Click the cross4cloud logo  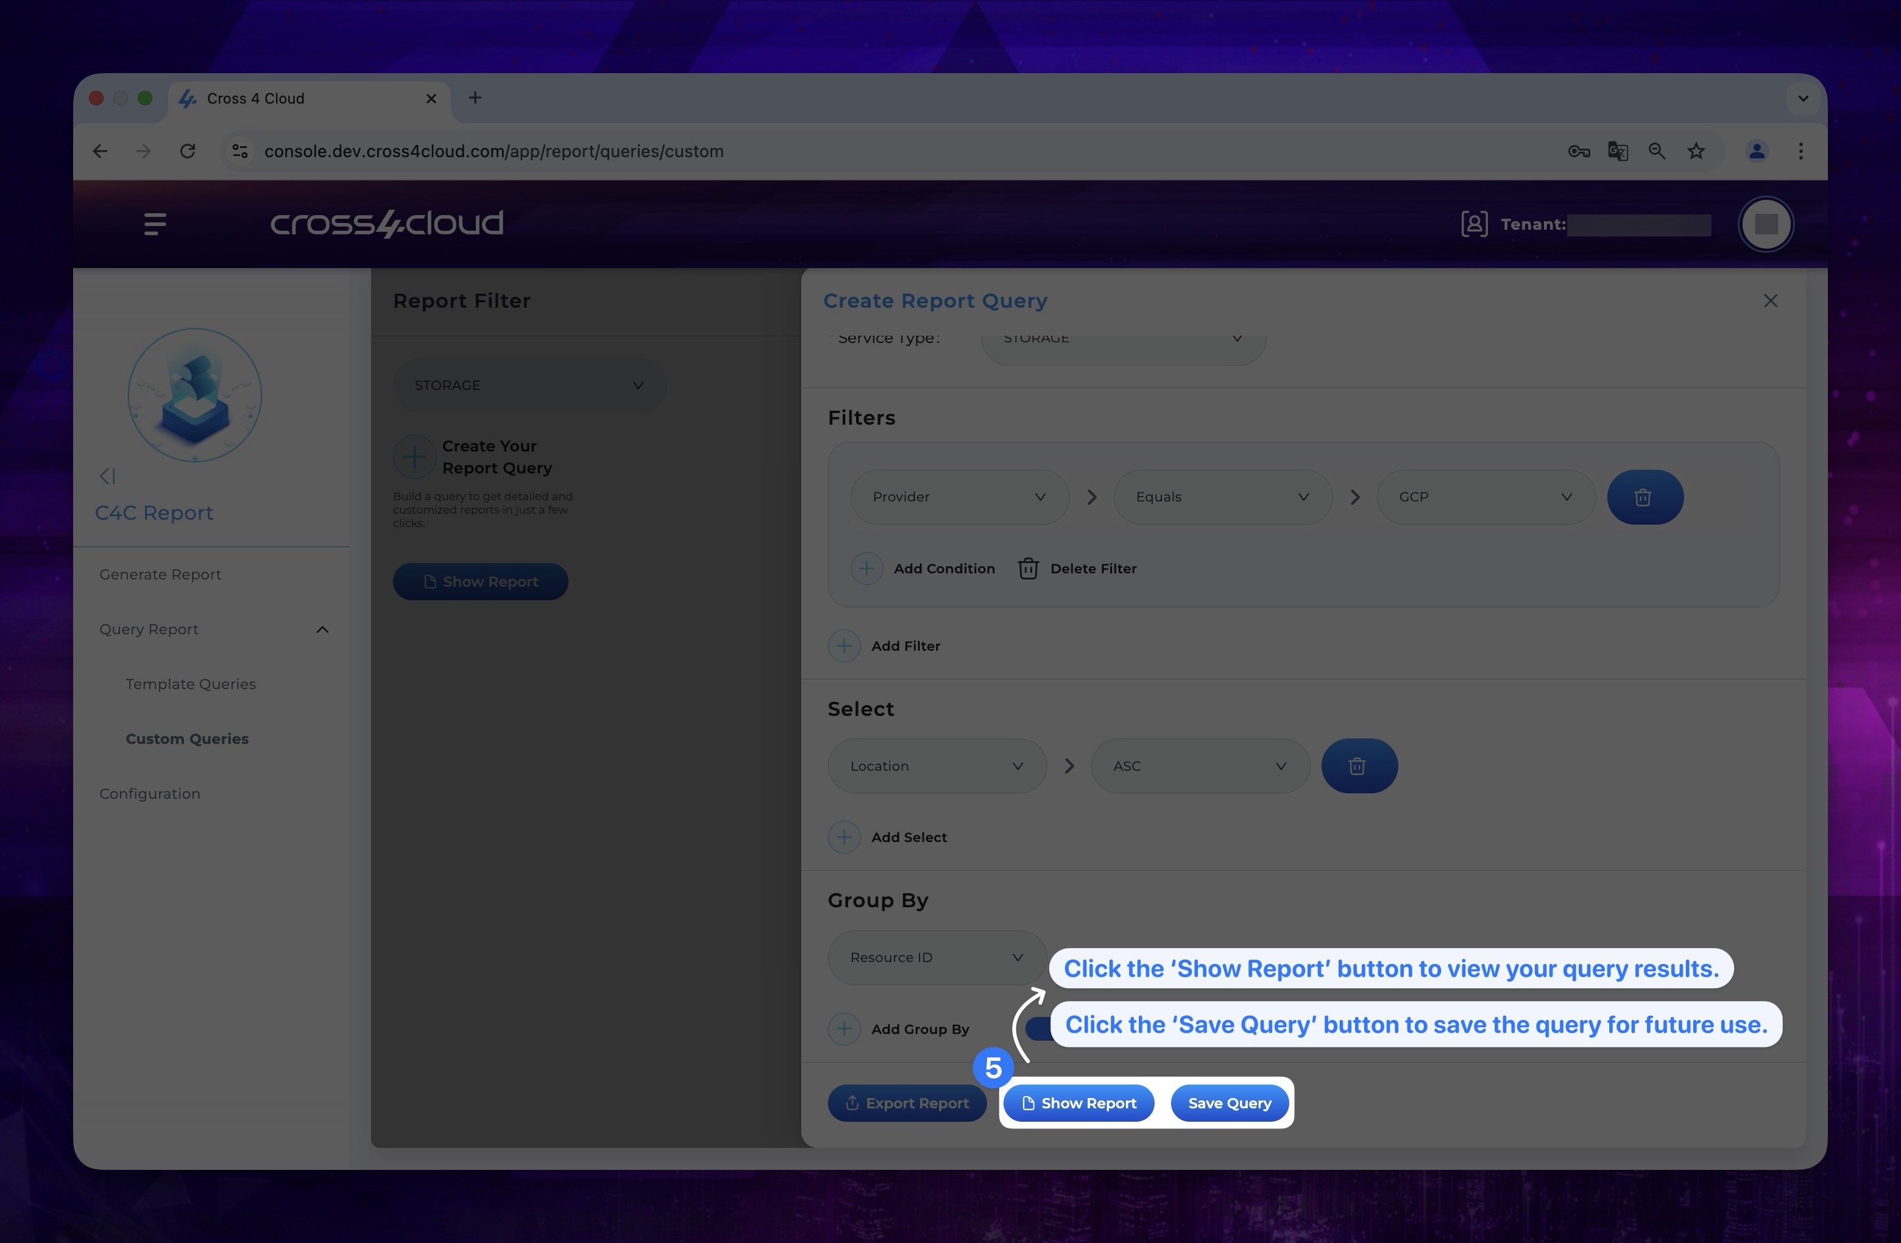386,224
